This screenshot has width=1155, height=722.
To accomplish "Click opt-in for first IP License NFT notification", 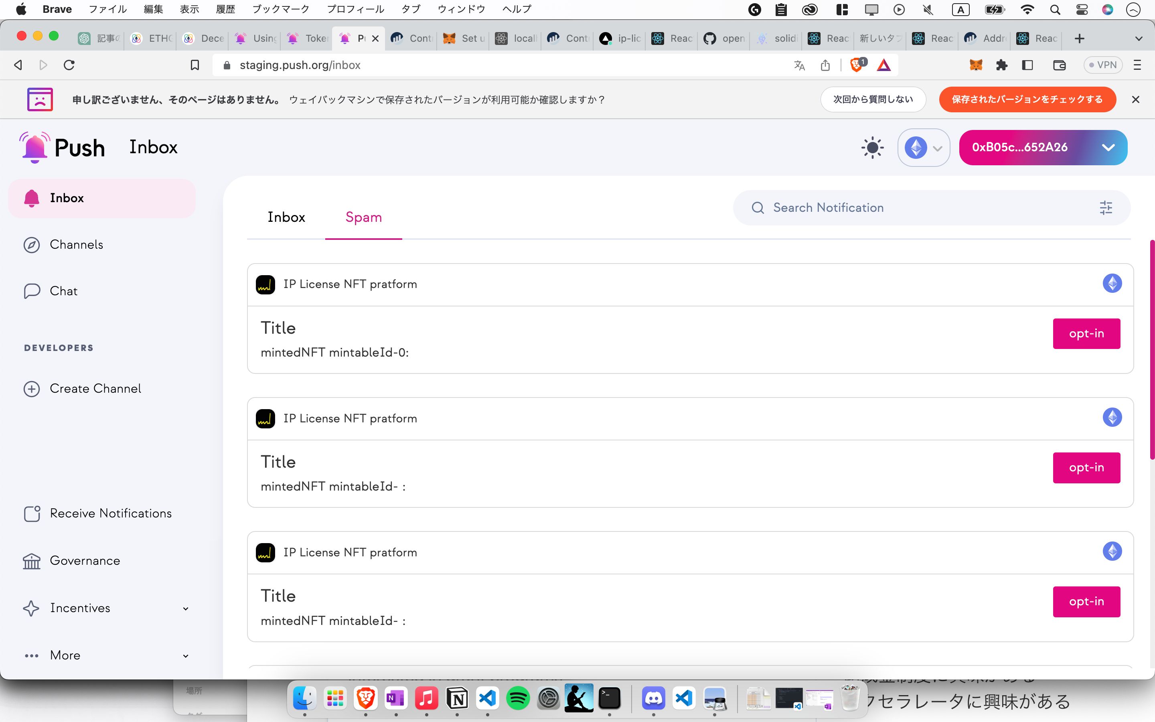I will (1086, 333).
